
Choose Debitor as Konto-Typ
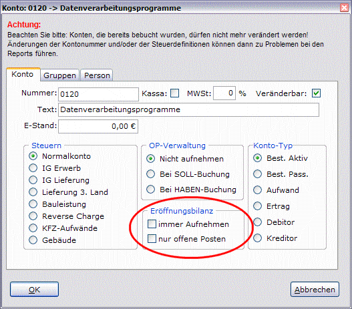[x=258, y=222]
